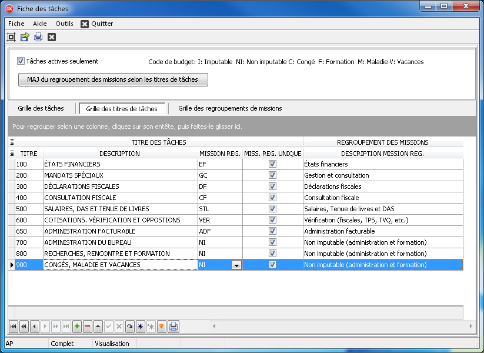This screenshot has width=484, height=353.
Task: Toggle Tâches actives seulement checkbox
Action: pyautogui.click(x=21, y=61)
